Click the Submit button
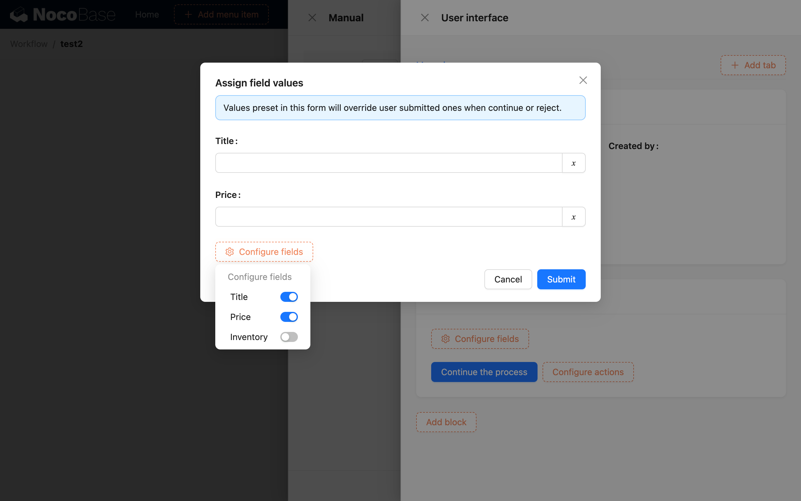The height and width of the screenshot is (501, 801). coord(561,279)
